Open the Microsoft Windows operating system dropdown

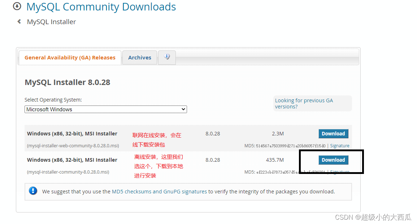click(x=105, y=109)
